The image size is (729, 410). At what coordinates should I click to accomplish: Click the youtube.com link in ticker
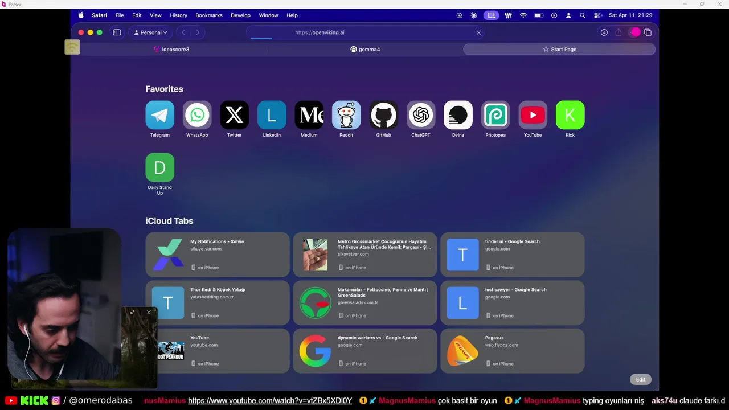(x=270, y=401)
